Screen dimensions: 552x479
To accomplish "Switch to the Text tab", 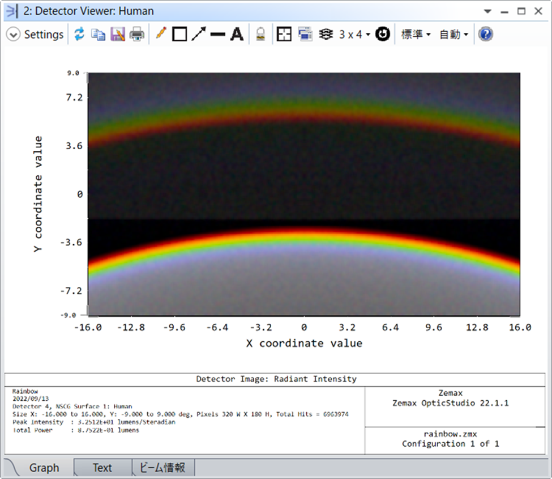I will (102, 468).
